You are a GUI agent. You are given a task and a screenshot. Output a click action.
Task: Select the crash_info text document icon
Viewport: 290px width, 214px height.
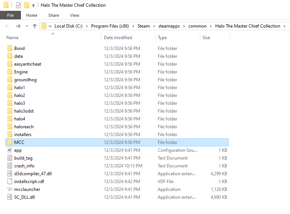click(10, 166)
